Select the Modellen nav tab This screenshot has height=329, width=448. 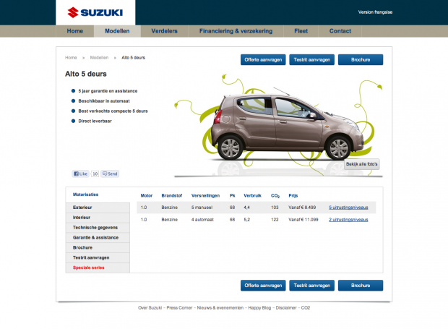(117, 31)
